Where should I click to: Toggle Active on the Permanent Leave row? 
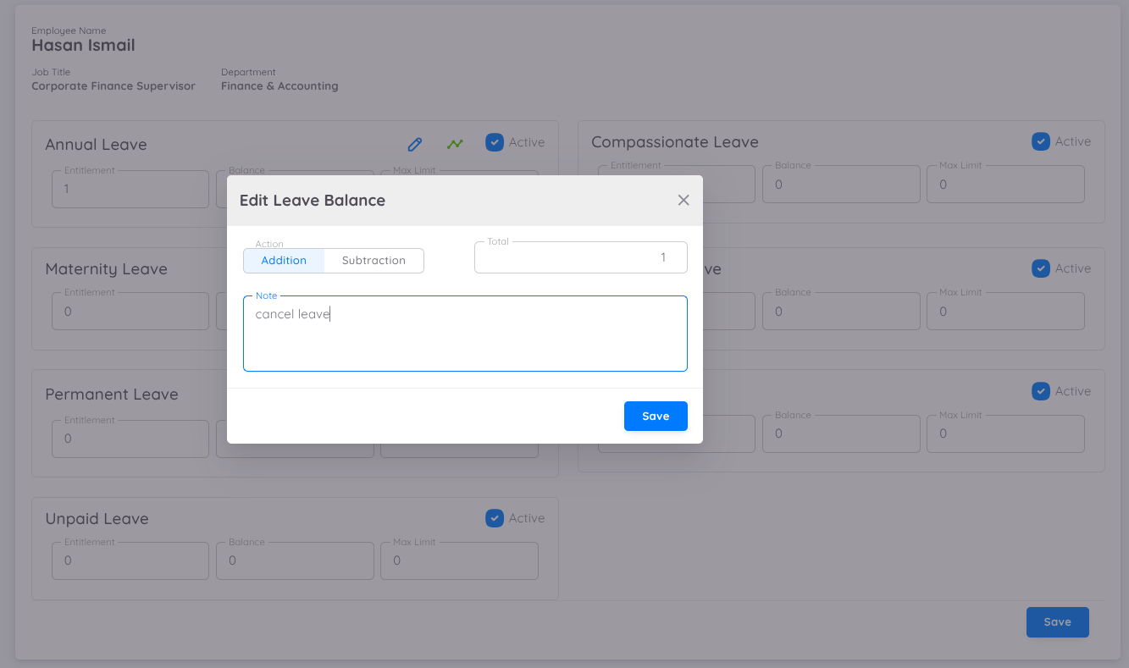[x=1040, y=391]
